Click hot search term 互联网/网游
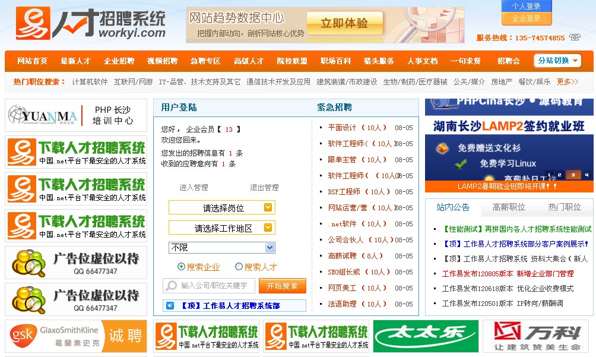 click(x=134, y=82)
